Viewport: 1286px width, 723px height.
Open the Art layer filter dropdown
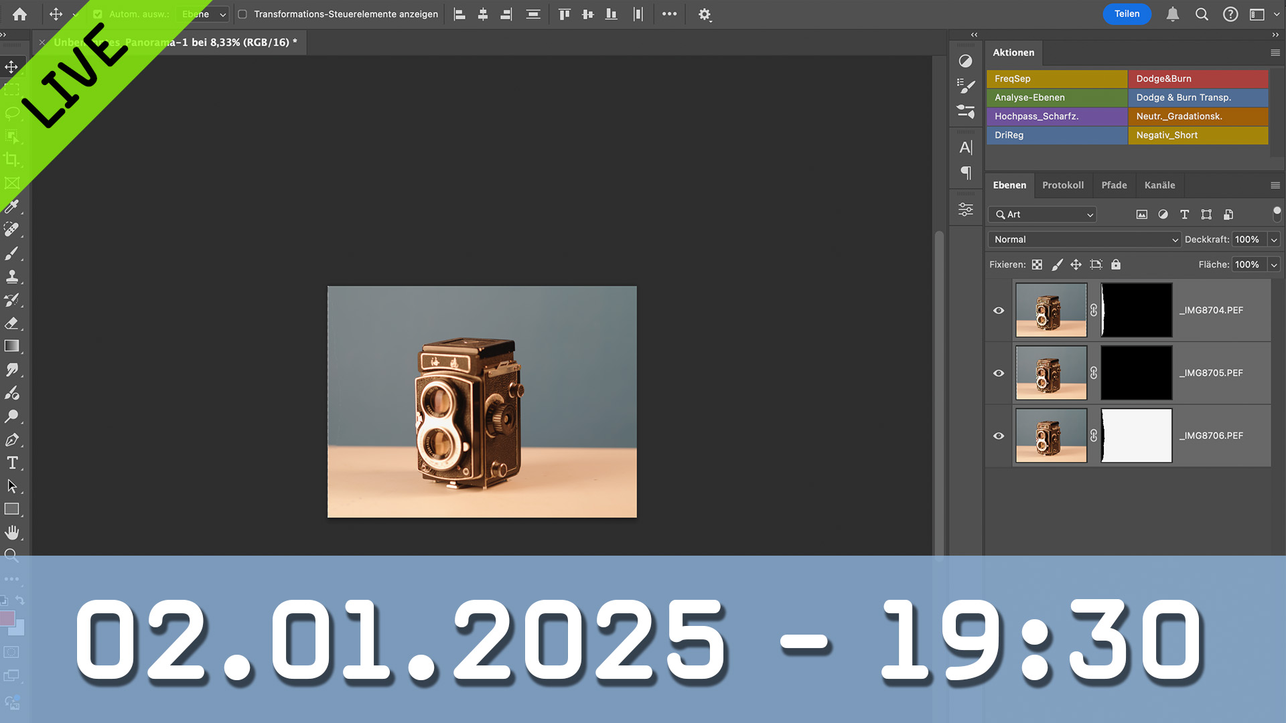pos(1042,215)
